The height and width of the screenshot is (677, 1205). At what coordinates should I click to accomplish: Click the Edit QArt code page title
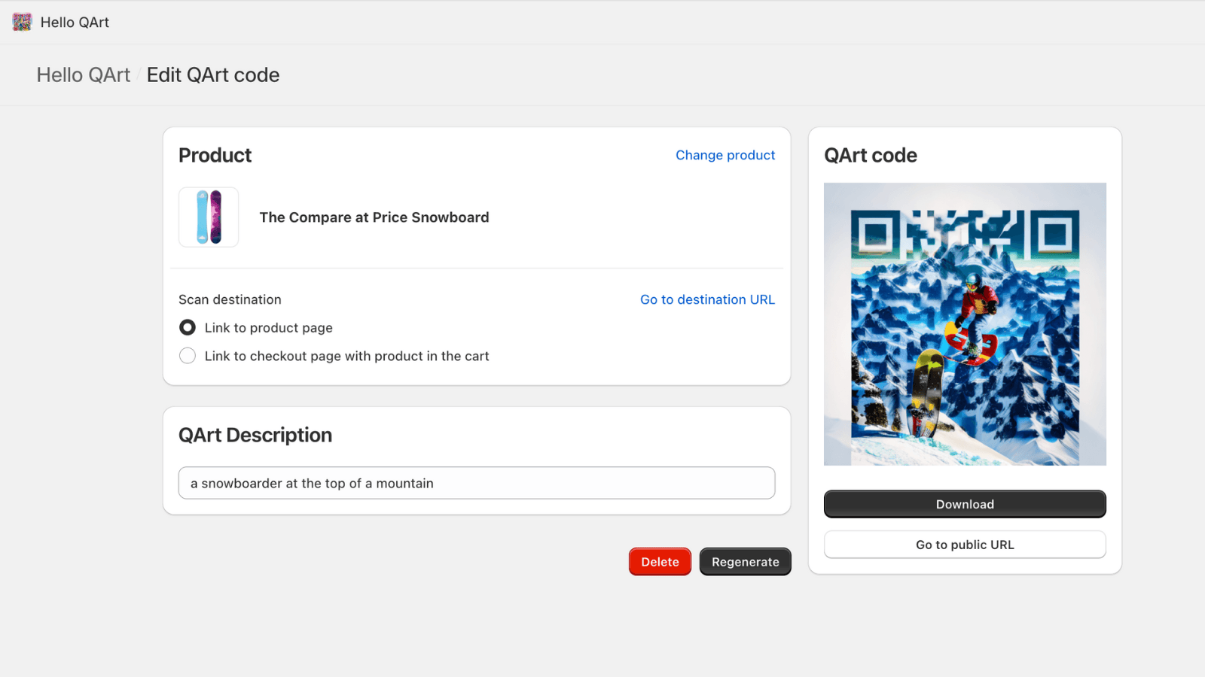(x=213, y=75)
